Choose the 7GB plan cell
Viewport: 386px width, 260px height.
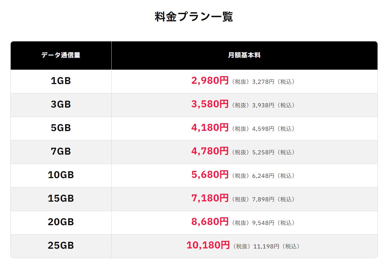[61, 151]
